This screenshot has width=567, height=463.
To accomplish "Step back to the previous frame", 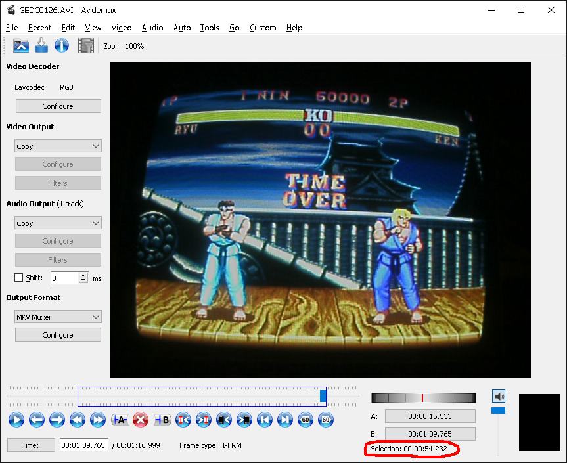I will pyautogui.click(x=37, y=420).
